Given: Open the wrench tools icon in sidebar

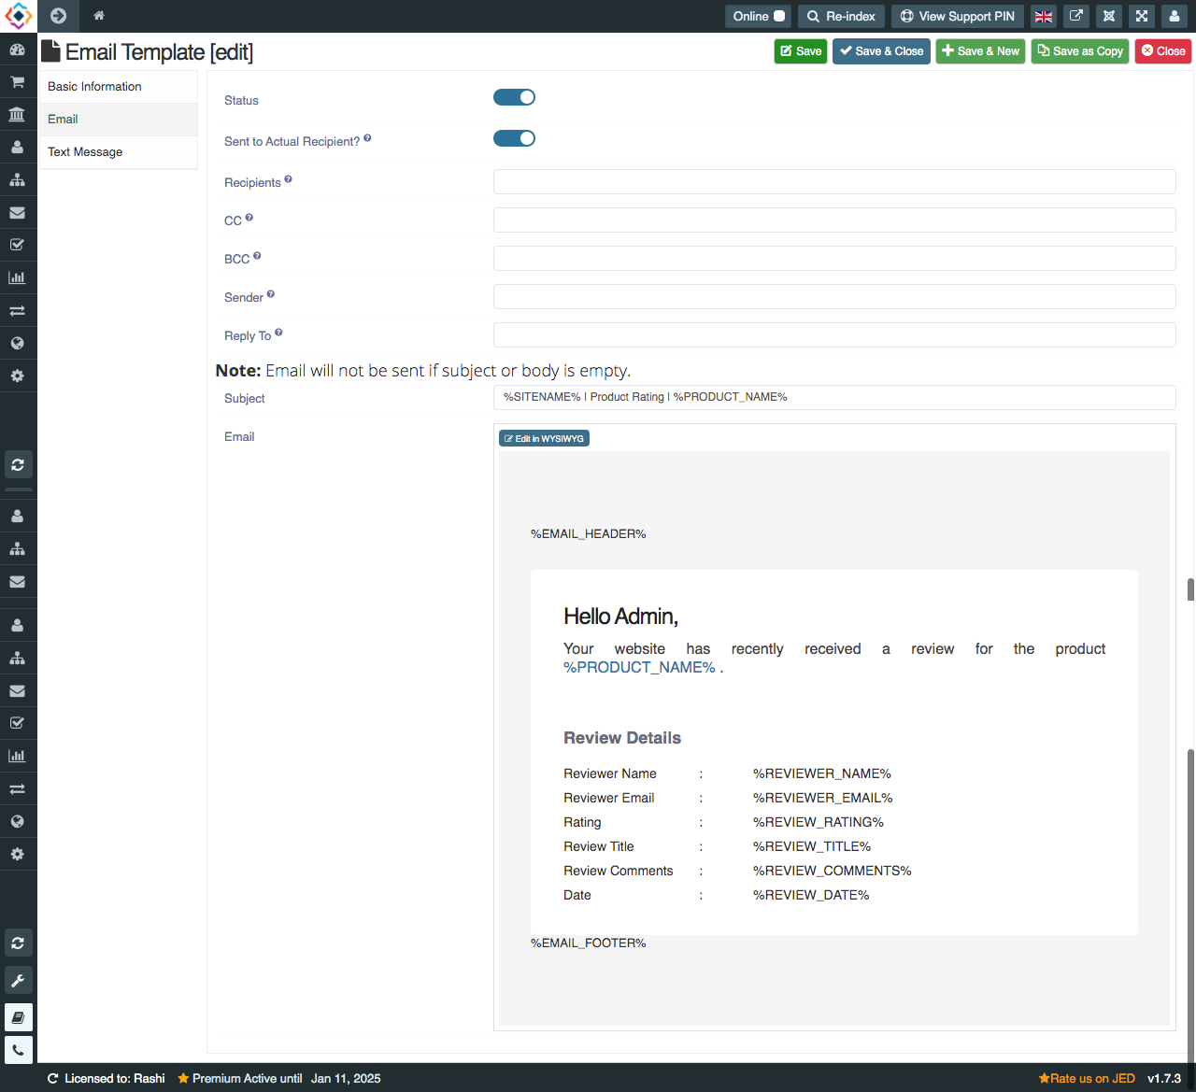Looking at the screenshot, I should pyautogui.click(x=18, y=981).
